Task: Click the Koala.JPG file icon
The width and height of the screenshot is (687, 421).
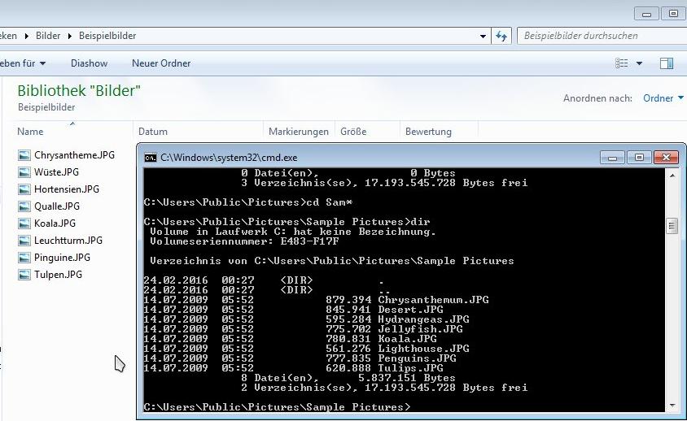Action: [24, 224]
